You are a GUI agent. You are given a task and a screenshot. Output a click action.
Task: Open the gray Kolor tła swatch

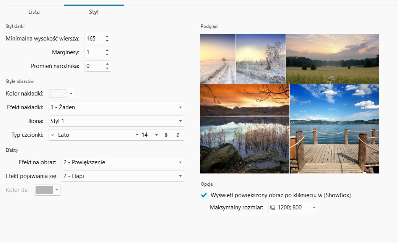point(47,190)
